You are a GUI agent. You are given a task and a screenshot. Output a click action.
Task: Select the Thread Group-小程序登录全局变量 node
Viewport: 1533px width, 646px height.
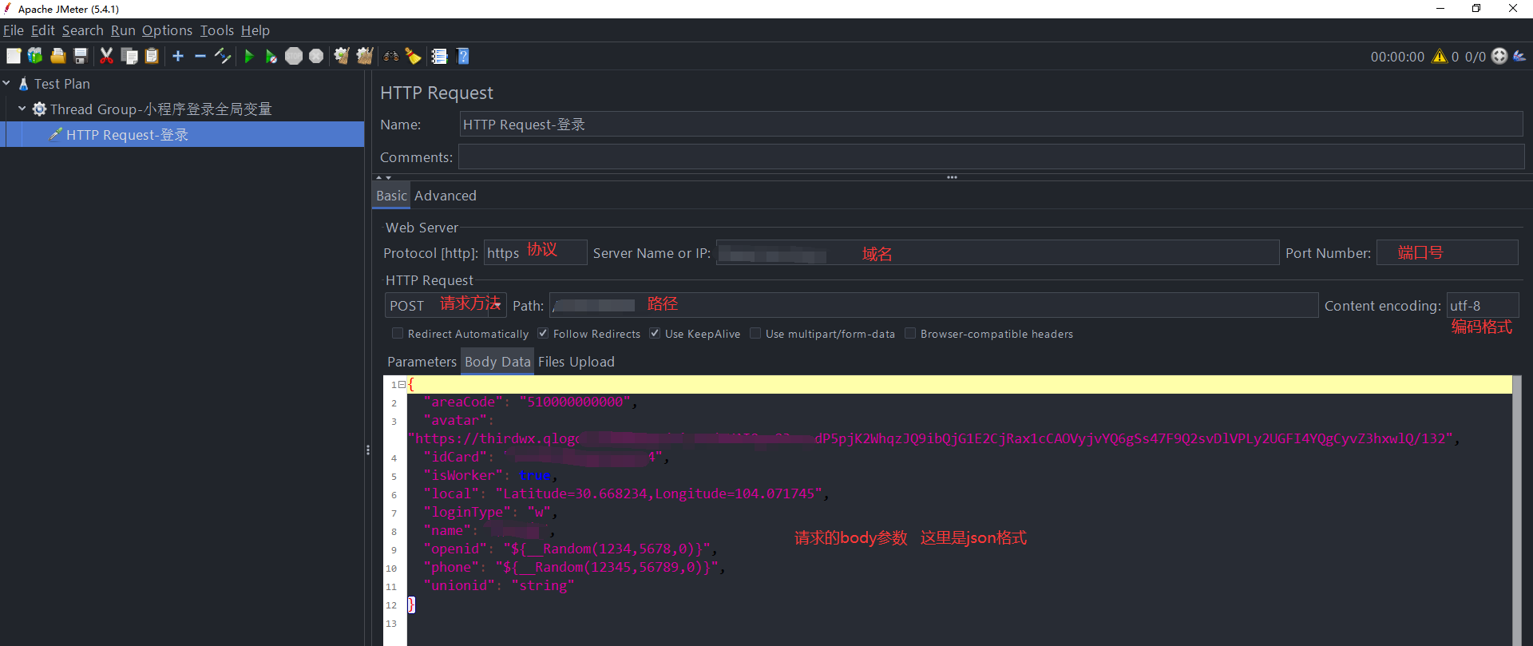click(x=161, y=109)
